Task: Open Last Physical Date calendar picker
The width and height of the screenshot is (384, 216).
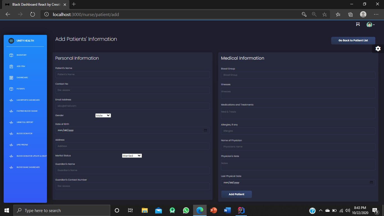Action: (x=371, y=183)
